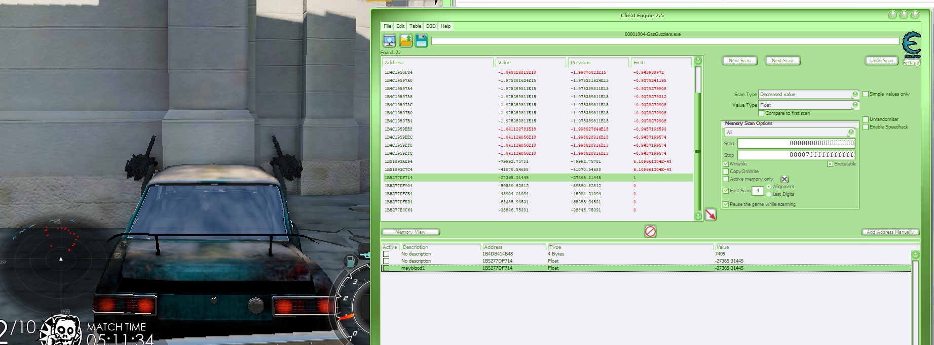Click the Add Address Manually button
The width and height of the screenshot is (934, 345).
[x=890, y=232]
